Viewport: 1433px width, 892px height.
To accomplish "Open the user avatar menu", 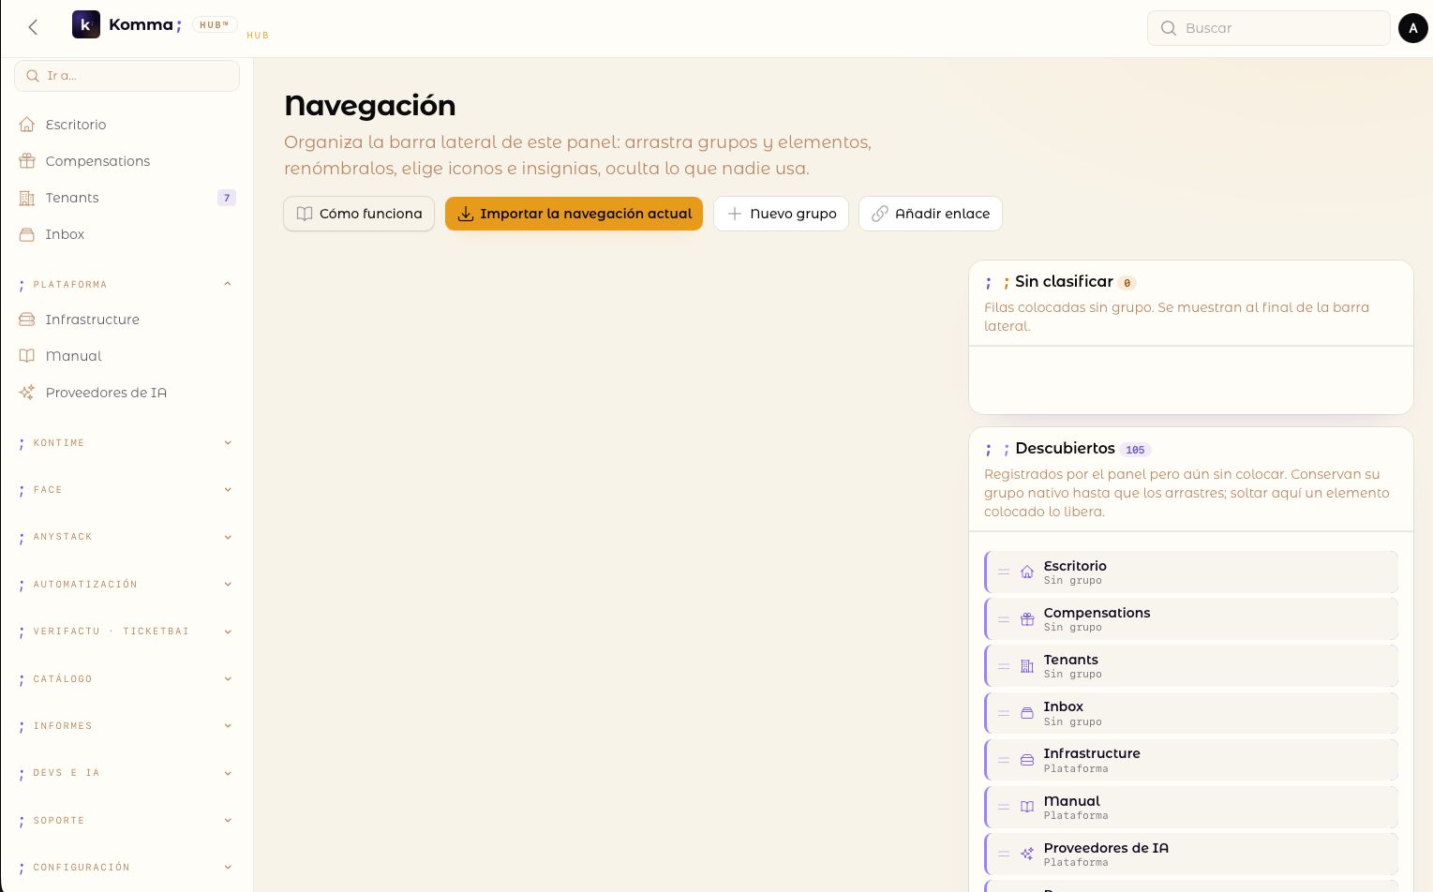I will [x=1412, y=28].
